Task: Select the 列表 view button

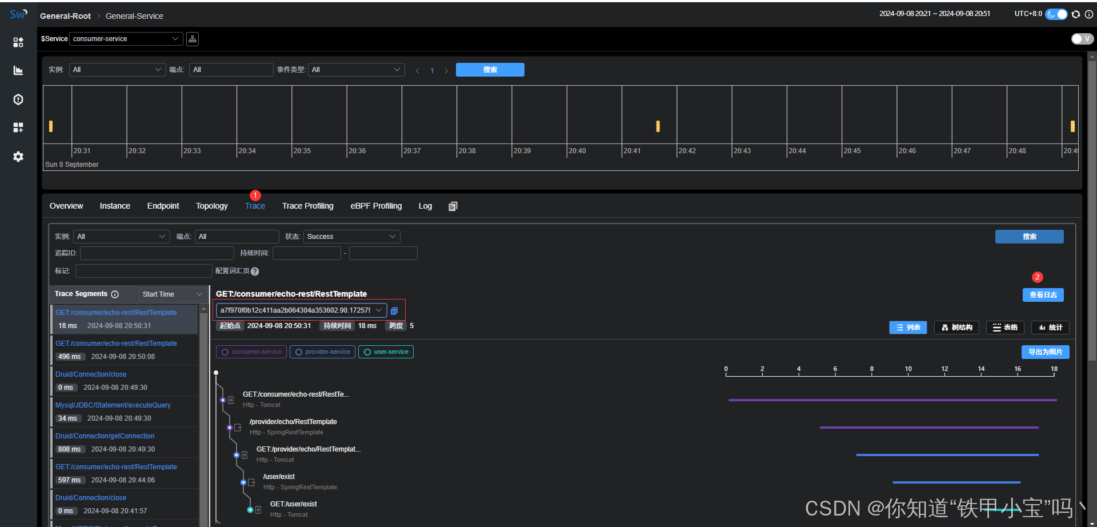Action: click(x=908, y=328)
